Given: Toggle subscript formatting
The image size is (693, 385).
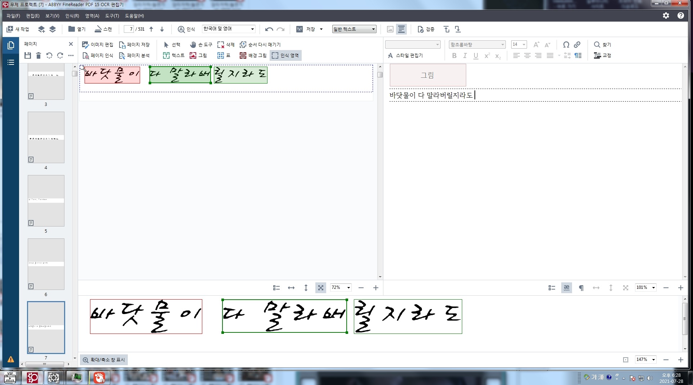Looking at the screenshot, I should [498, 56].
